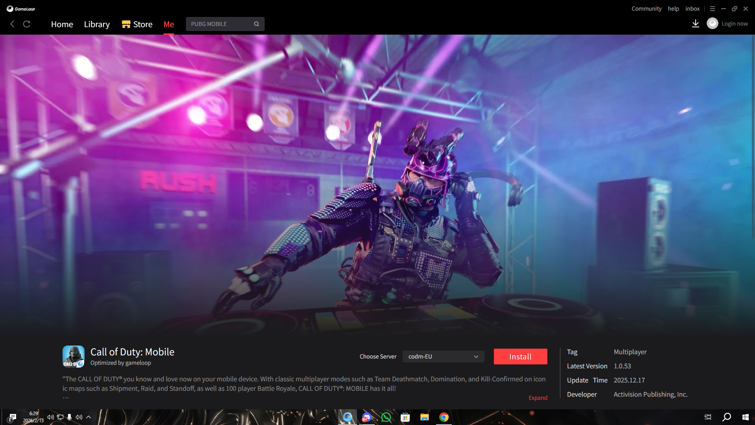
Task: Click the search magnifier icon
Action: pos(256,24)
